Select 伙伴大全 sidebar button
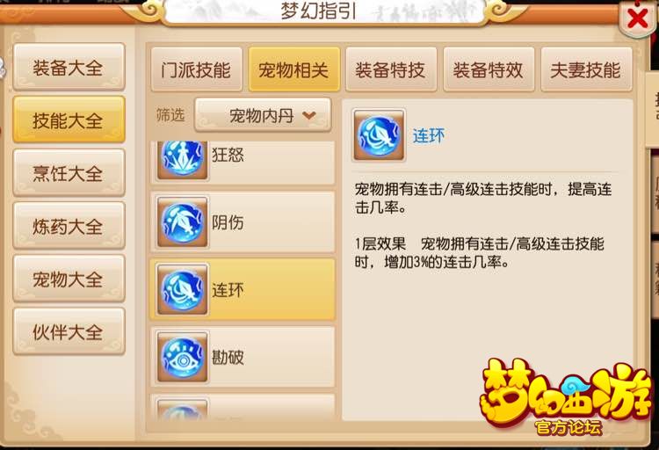Screen dimensions: 659x450 click(x=69, y=332)
